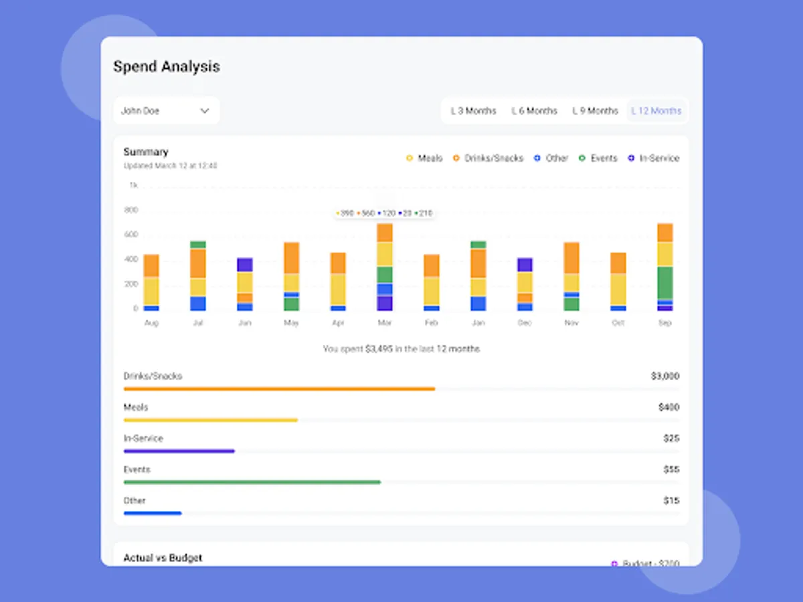Click the green Events progress bar
The image size is (803, 602).
(x=252, y=482)
